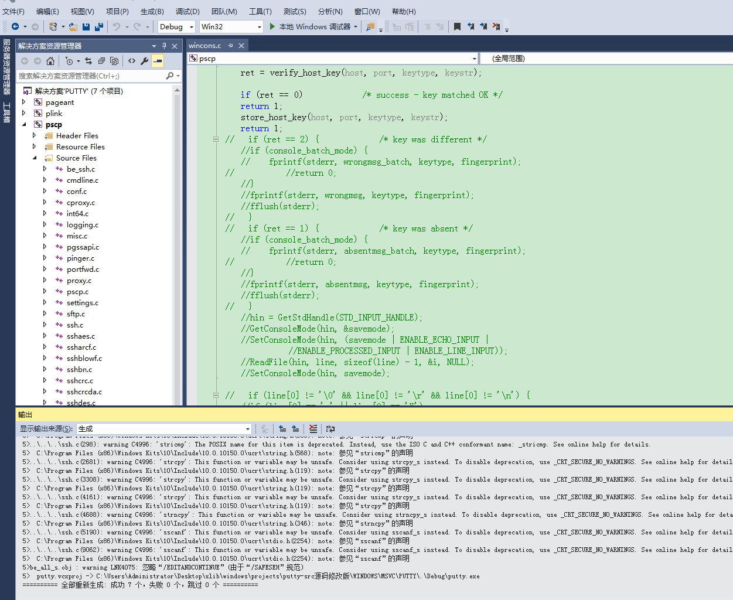Open the 文件(F) menu
Screen dimensions: 733x600
coord(13,11)
